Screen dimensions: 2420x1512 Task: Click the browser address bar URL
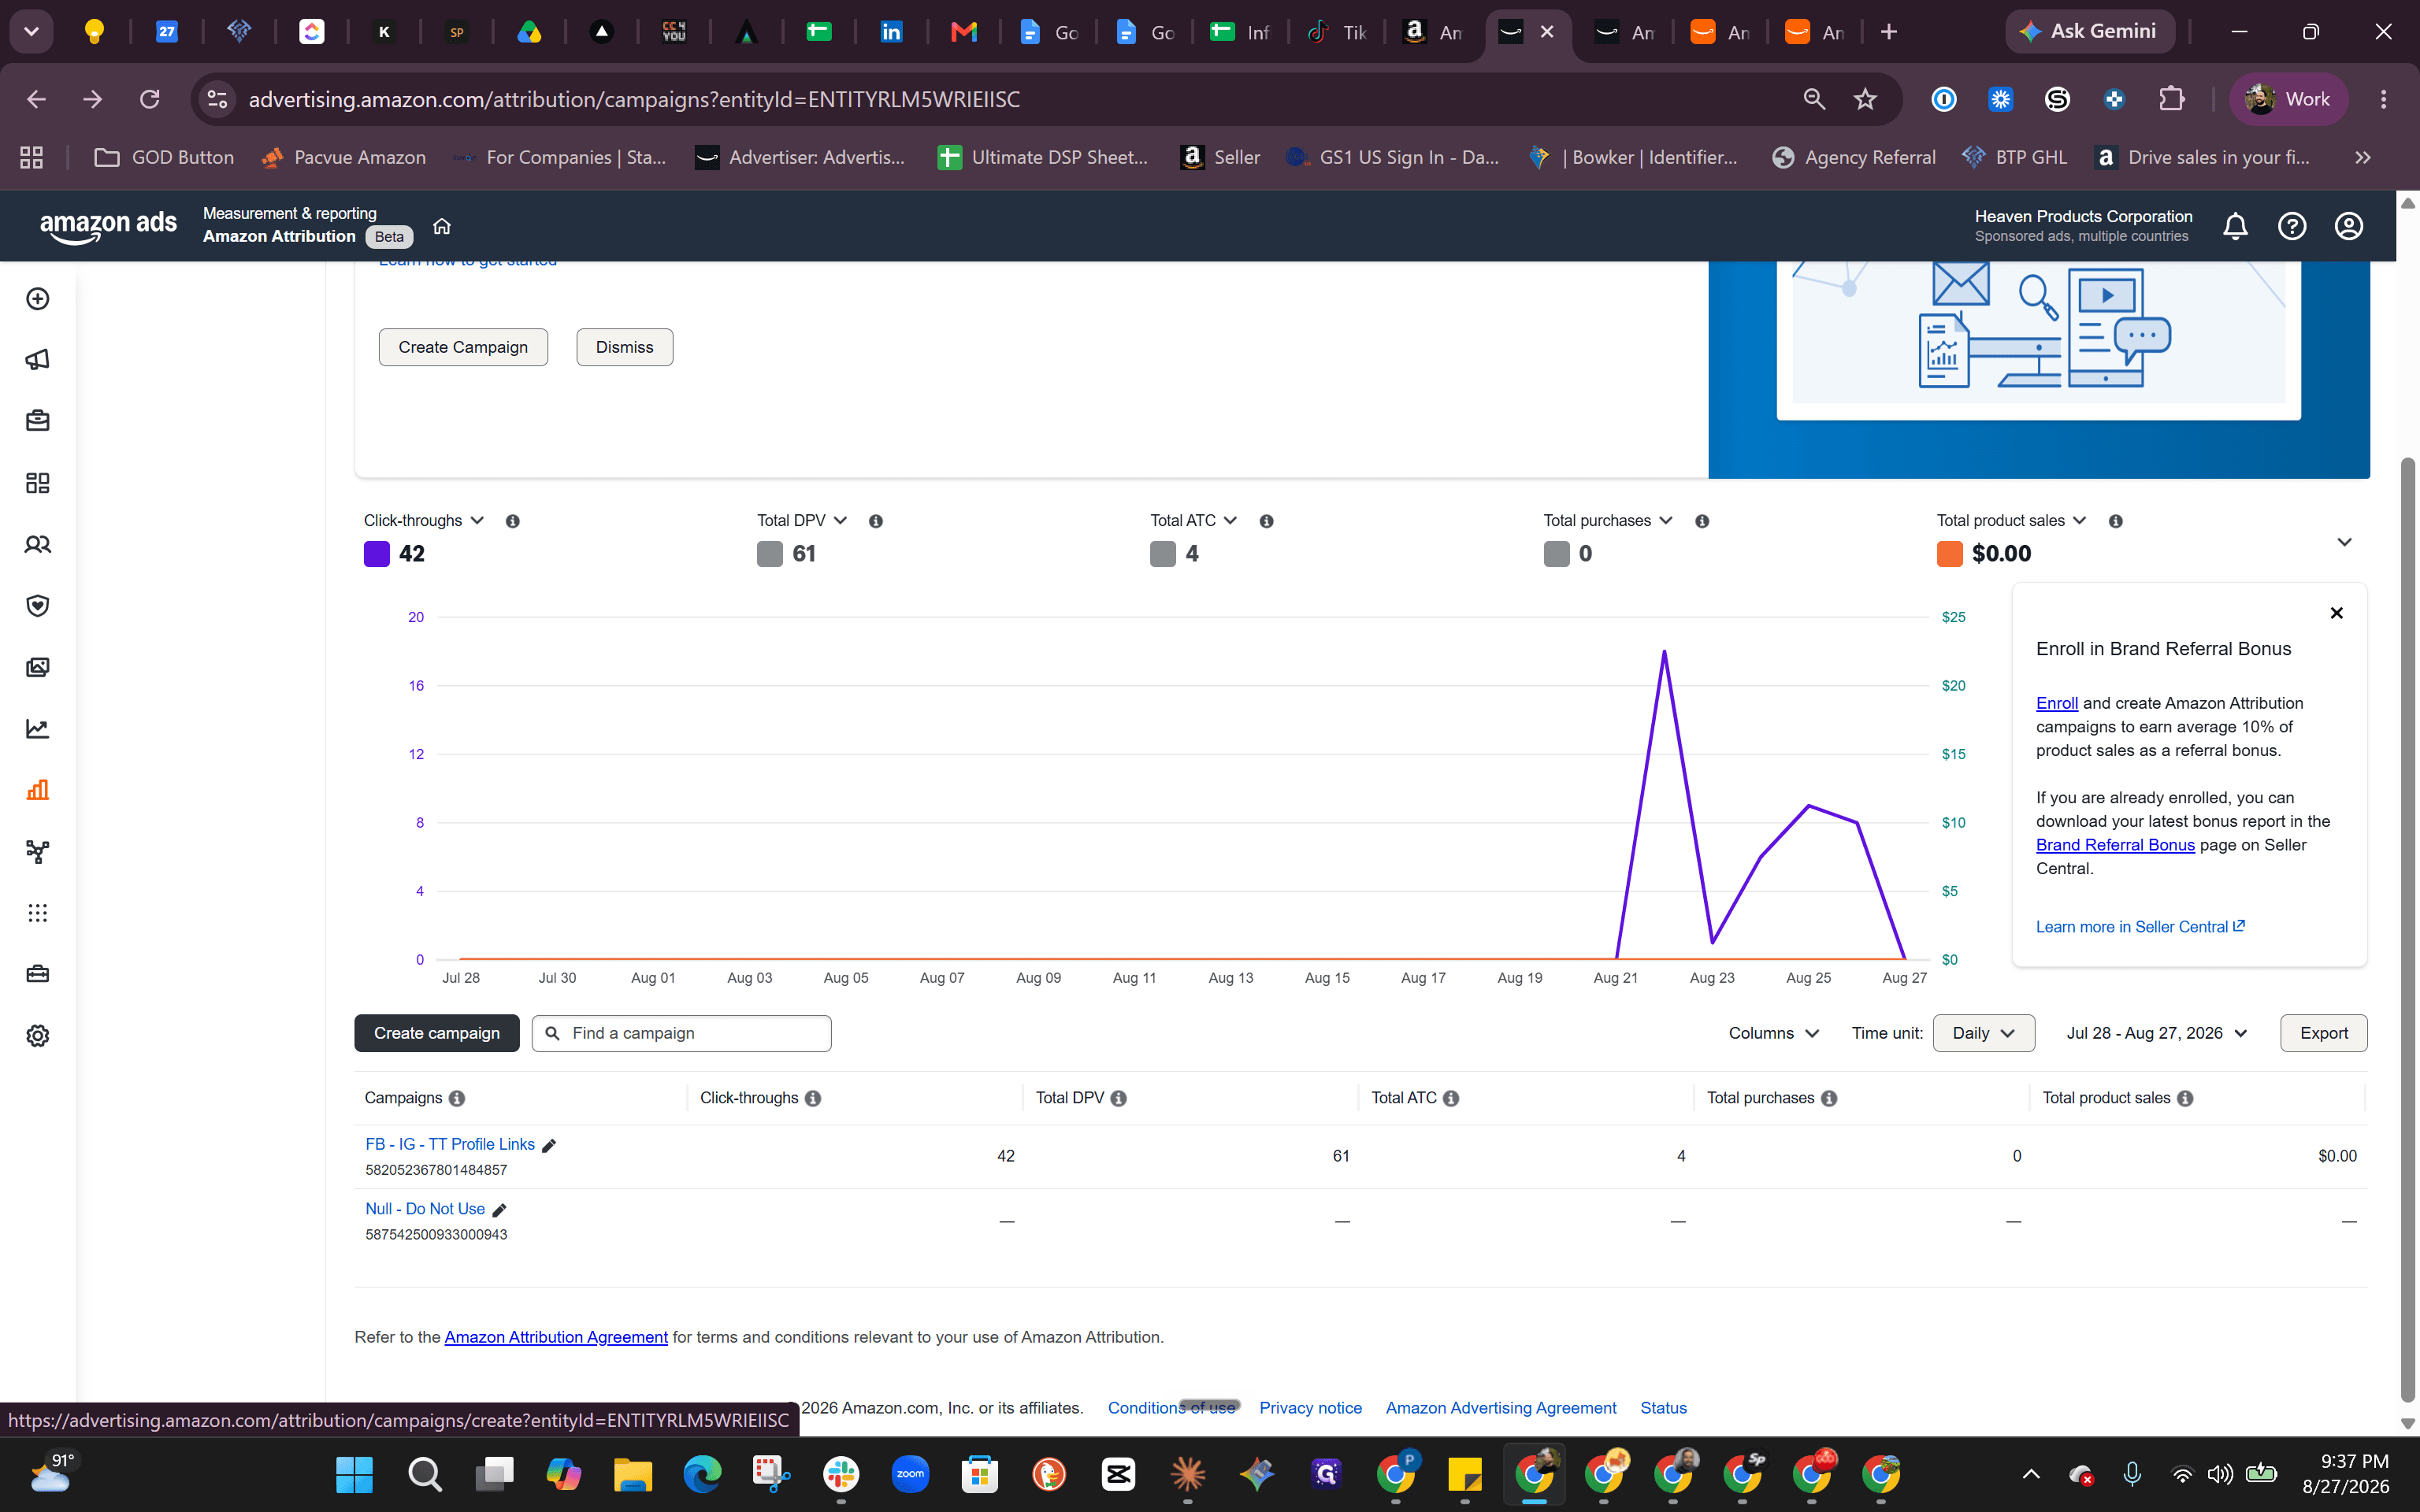tap(634, 99)
